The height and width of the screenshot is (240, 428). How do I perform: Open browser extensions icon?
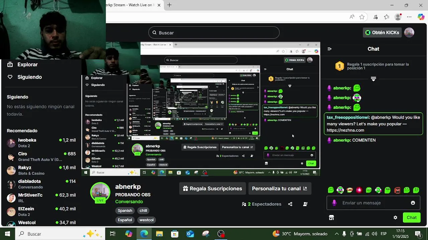(376, 17)
